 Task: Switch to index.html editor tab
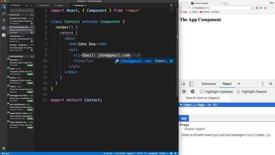(43, 6)
